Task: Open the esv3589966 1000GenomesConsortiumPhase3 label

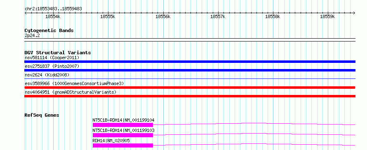Action: pyautogui.click(x=74, y=83)
